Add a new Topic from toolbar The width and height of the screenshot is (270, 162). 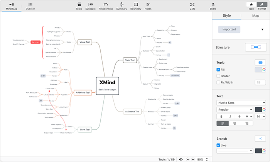click(x=79, y=6)
